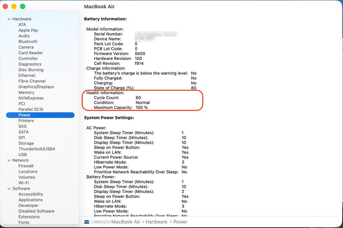This screenshot has height=228, width=343.
Task: Open NVMExpress details
Action: click(x=31, y=98)
